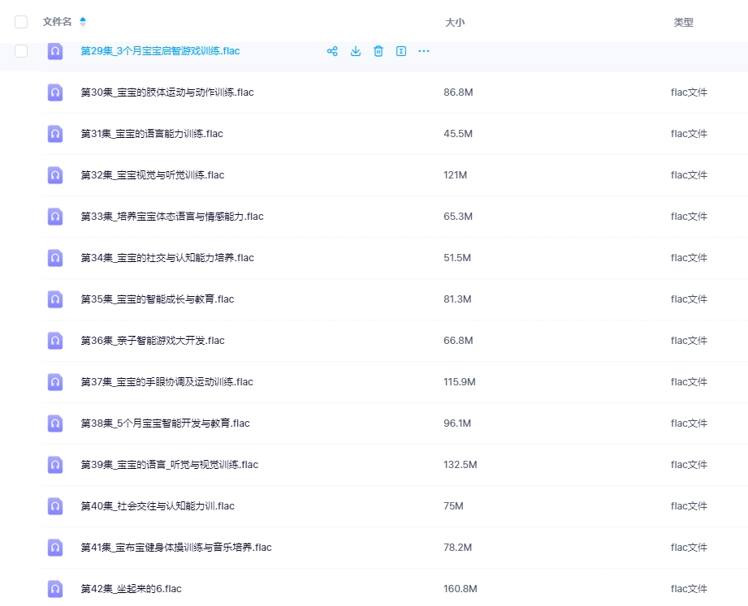Open 第38集_5个月宝宝智能开发与教育.flac

tap(165, 423)
